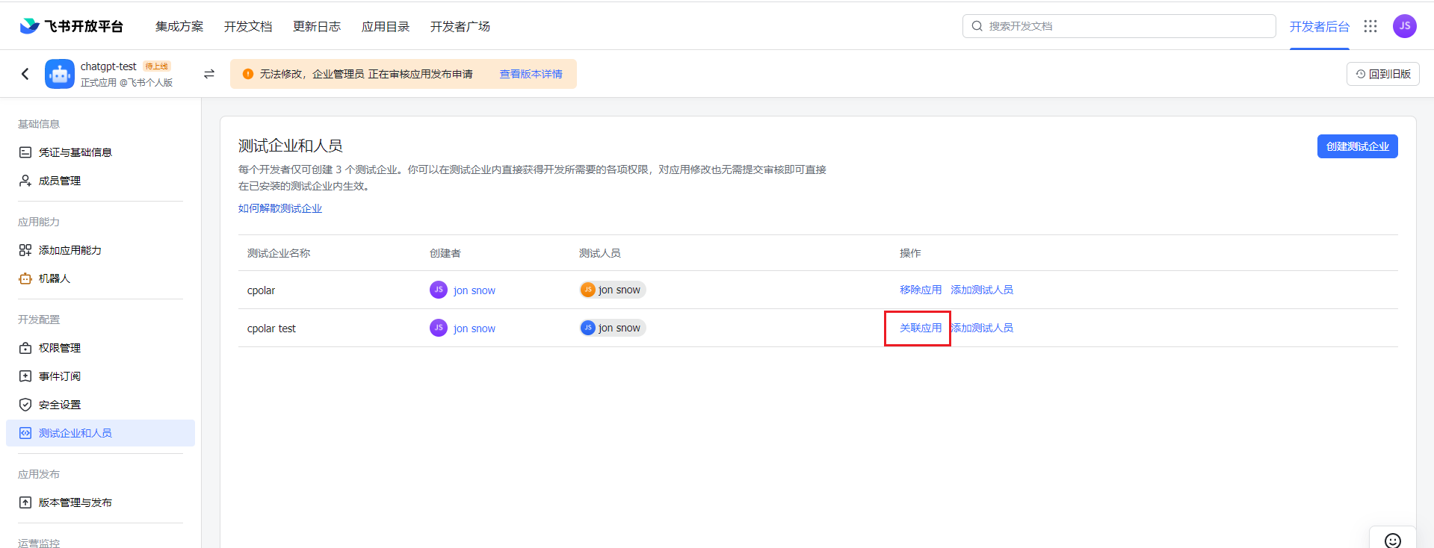Click the 测试企业名称 column header
Image resolution: width=1434 pixels, height=548 pixels.
(279, 253)
